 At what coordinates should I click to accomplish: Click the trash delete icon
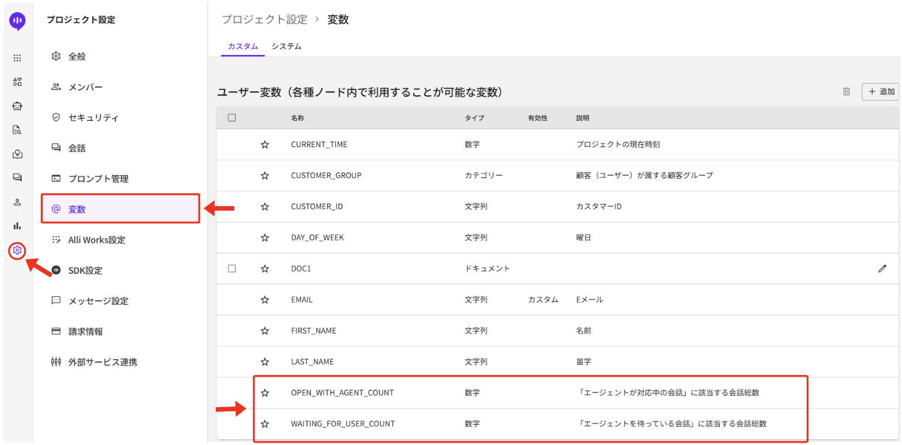click(846, 92)
